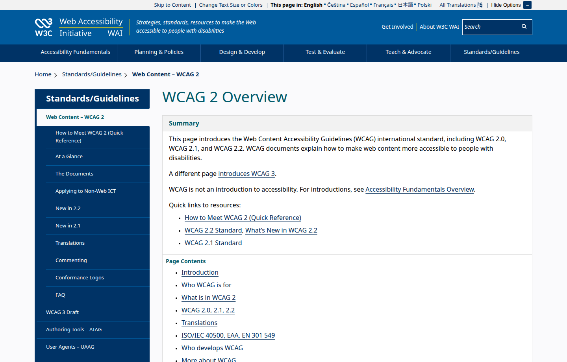Image resolution: width=567 pixels, height=362 pixels.
Task: Jump to Introduction section
Action: (x=200, y=273)
